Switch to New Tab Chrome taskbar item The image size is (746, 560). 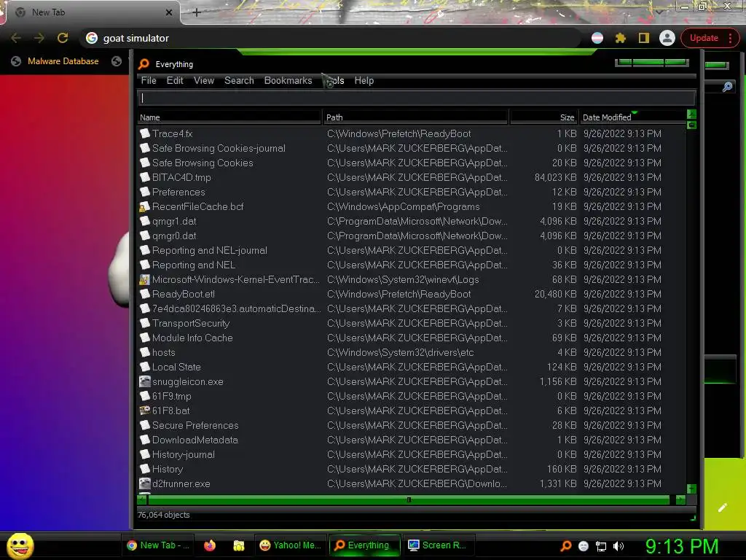[x=158, y=545]
